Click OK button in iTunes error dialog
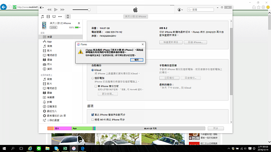This screenshot has width=271, height=152. click(x=137, y=60)
